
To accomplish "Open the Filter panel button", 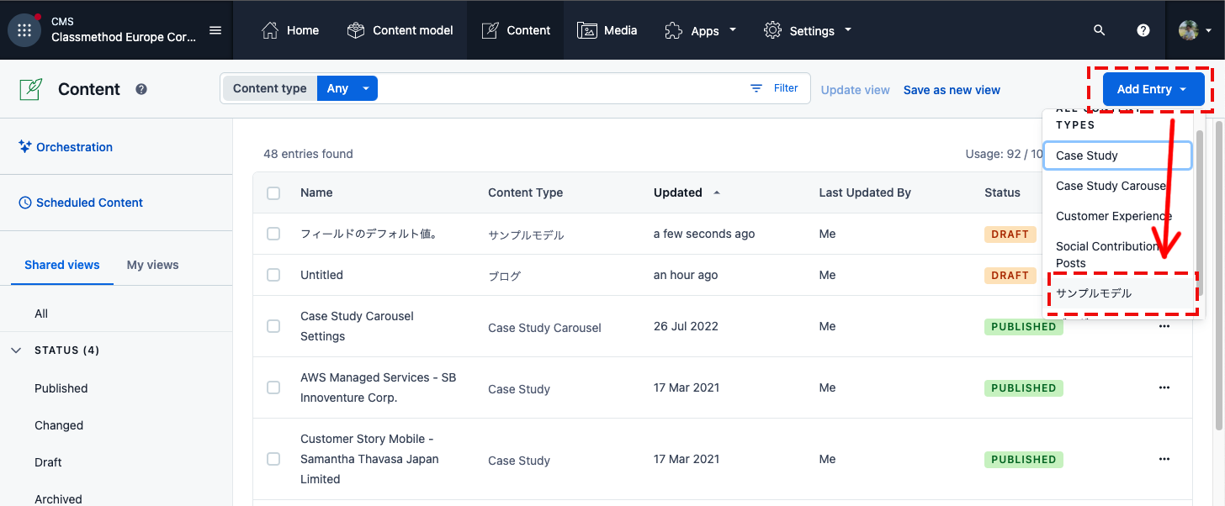I will coord(773,87).
